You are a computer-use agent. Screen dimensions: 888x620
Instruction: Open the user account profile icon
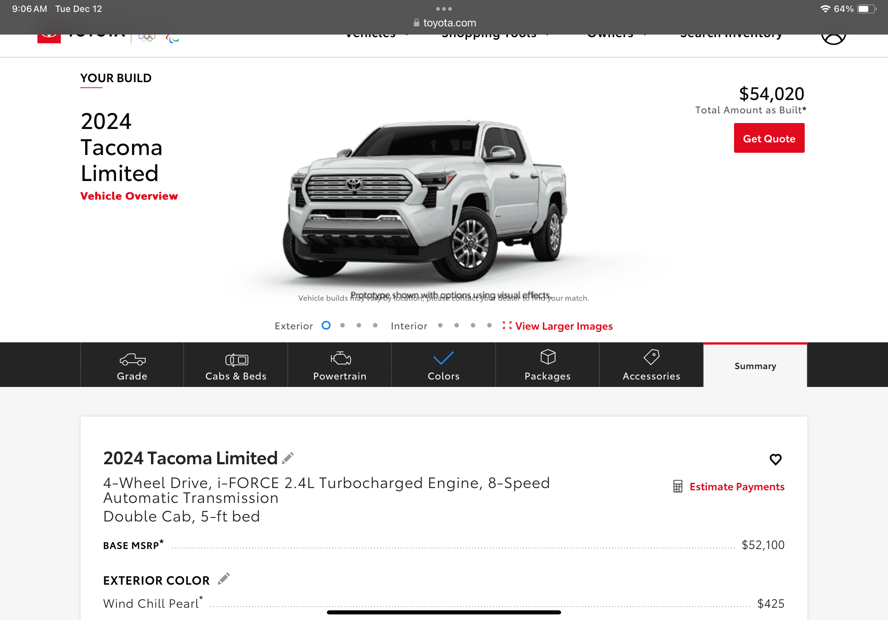(833, 39)
